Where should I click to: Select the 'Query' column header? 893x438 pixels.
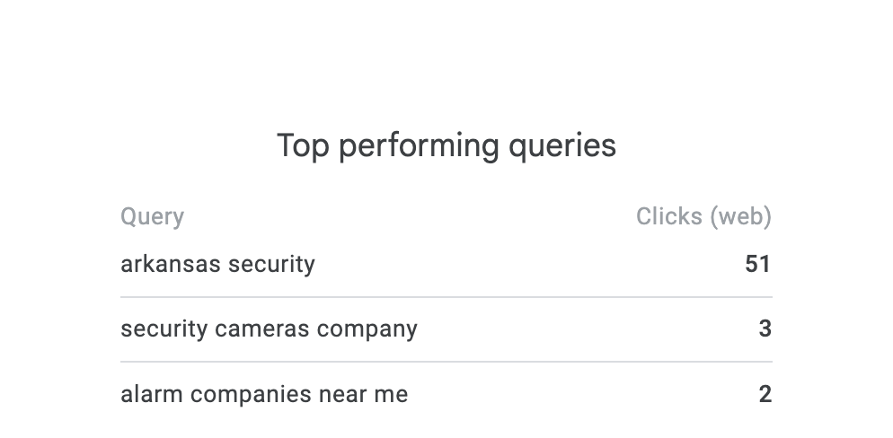(x=152, y=216)
